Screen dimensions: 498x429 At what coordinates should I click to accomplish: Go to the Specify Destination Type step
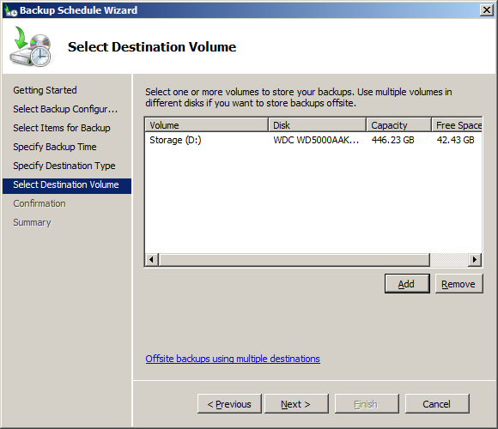(64, 166)
